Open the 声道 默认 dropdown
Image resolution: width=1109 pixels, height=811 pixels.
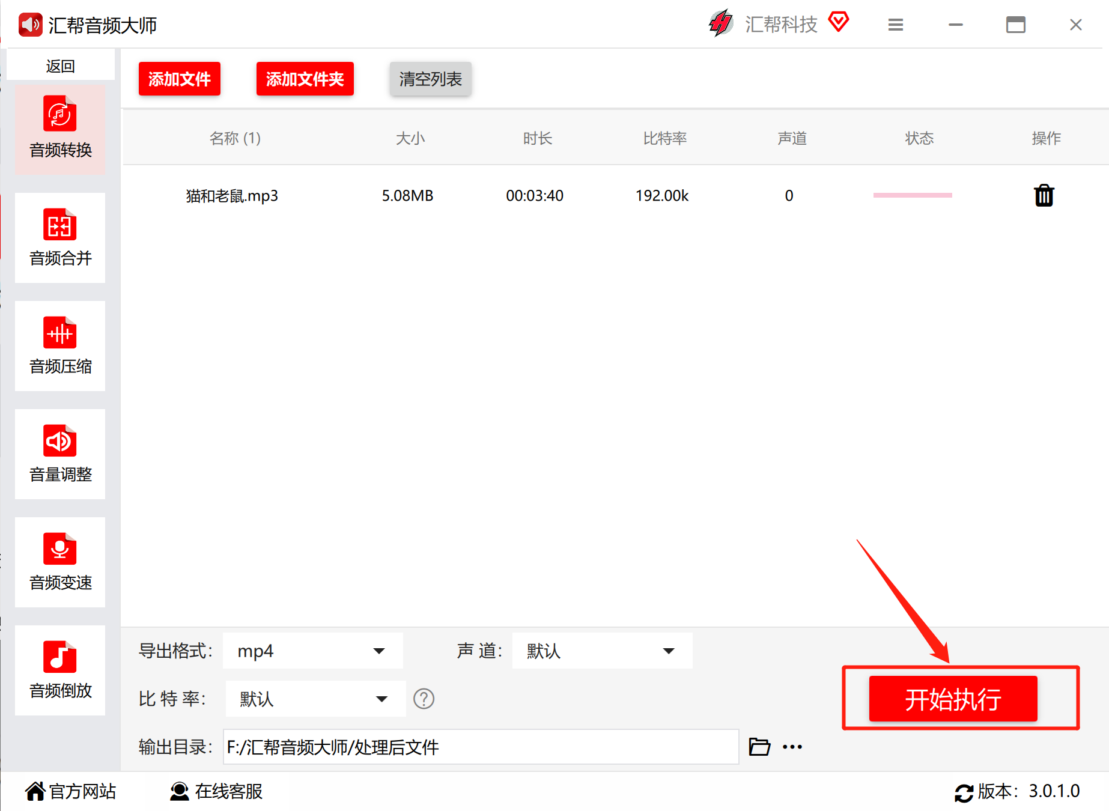[602, 651]
